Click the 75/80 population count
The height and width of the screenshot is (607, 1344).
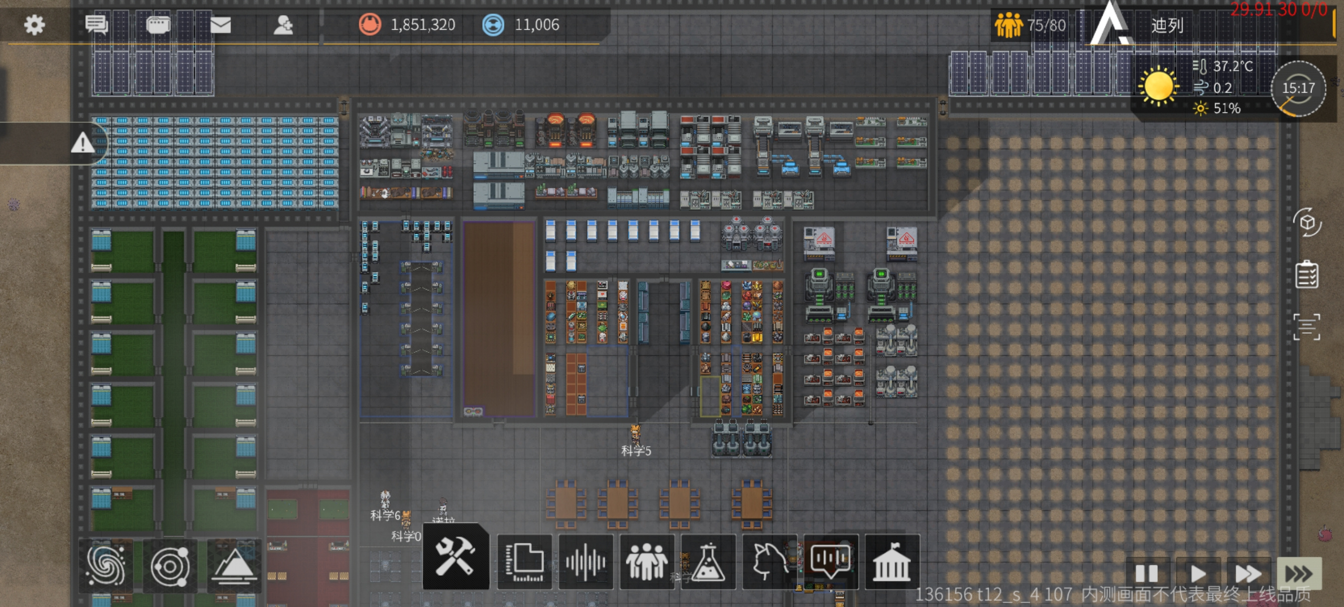click(x=1046, y=25)
